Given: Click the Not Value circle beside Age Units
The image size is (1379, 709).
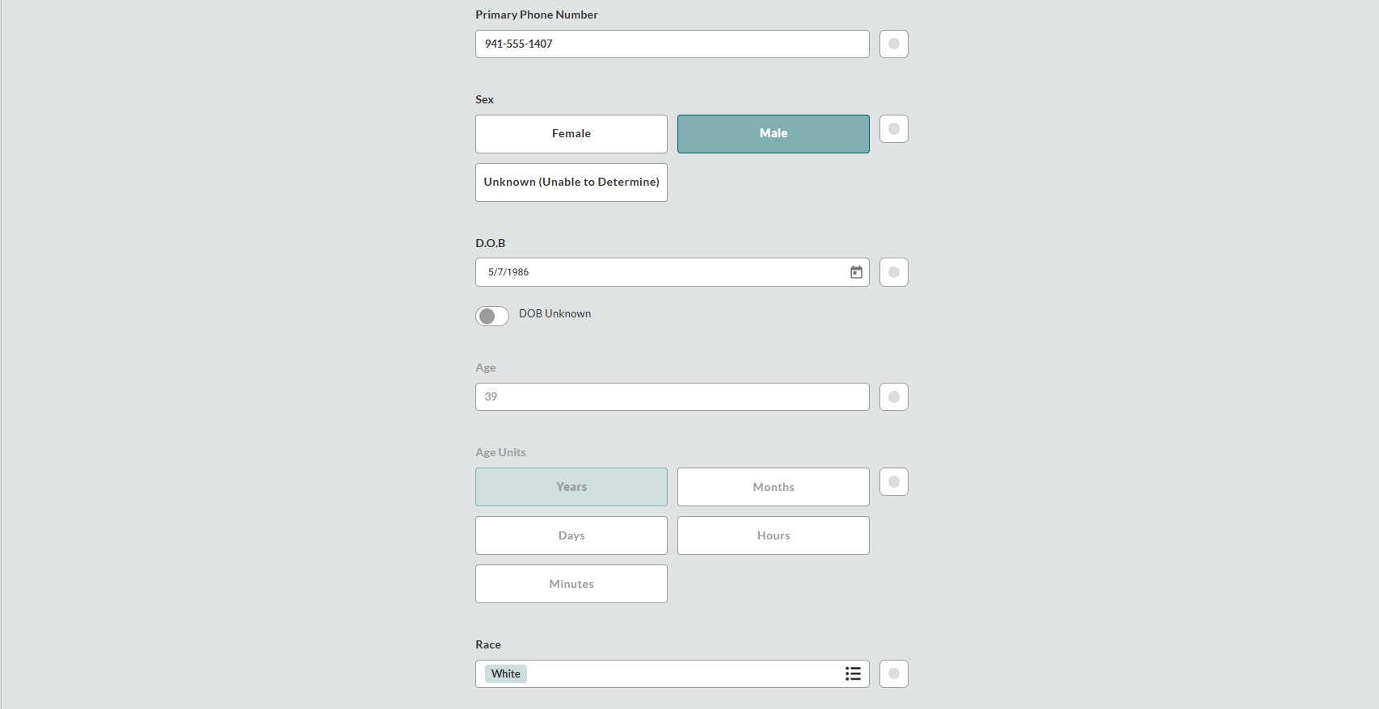Looking at the screenshot, I should [893, 481].
